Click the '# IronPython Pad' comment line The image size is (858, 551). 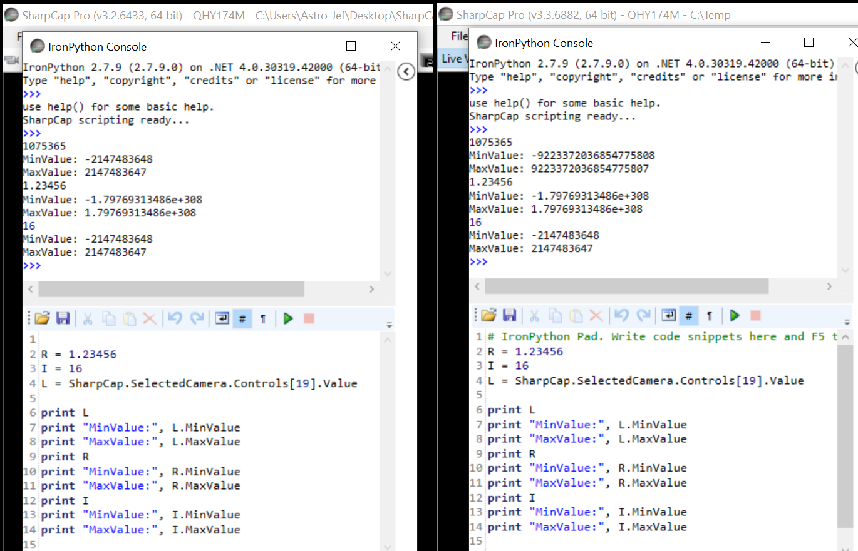(662, 336)
